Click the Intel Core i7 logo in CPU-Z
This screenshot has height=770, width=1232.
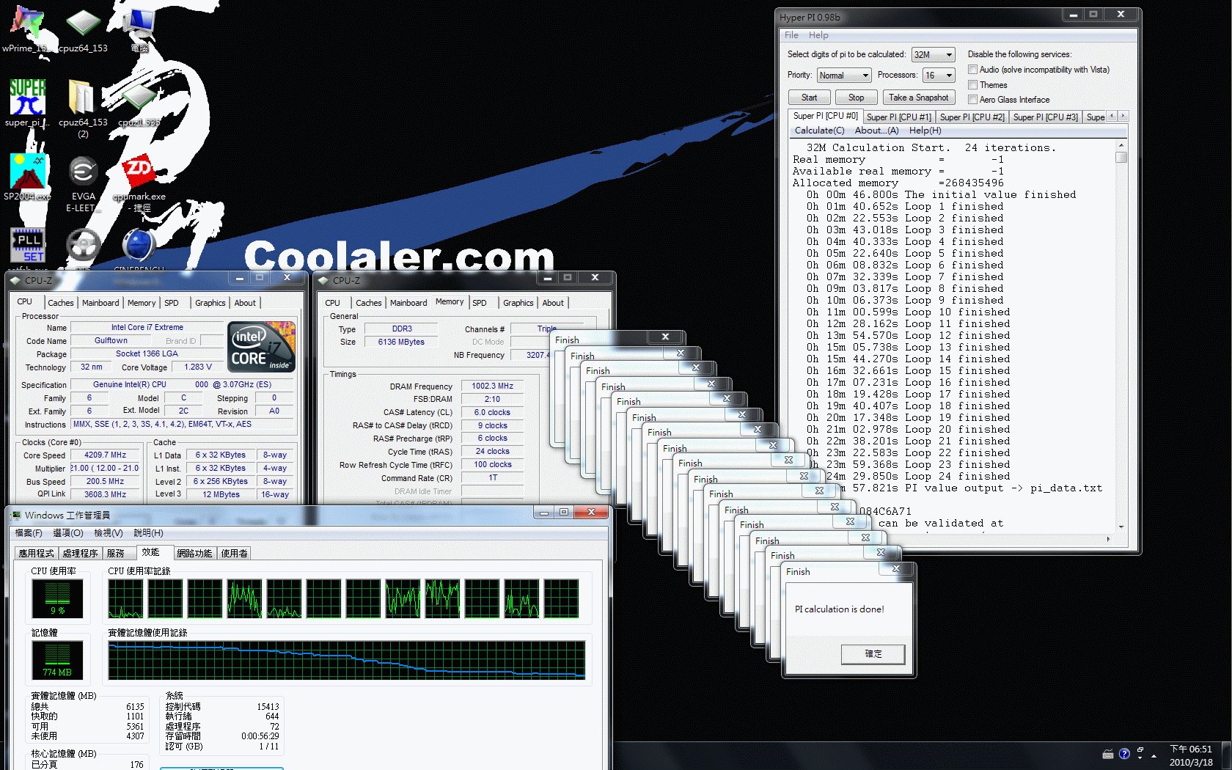[x=262, y=347]
